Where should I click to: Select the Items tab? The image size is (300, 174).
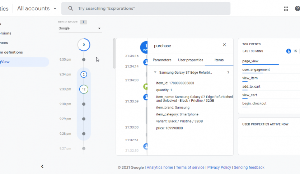pyautogui.click(x=219, y=60)
